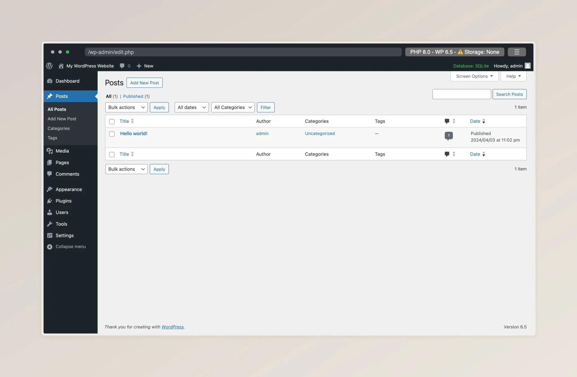
Task: Click the comment count bubble on Hello world!
Action: tap(449, 136)
